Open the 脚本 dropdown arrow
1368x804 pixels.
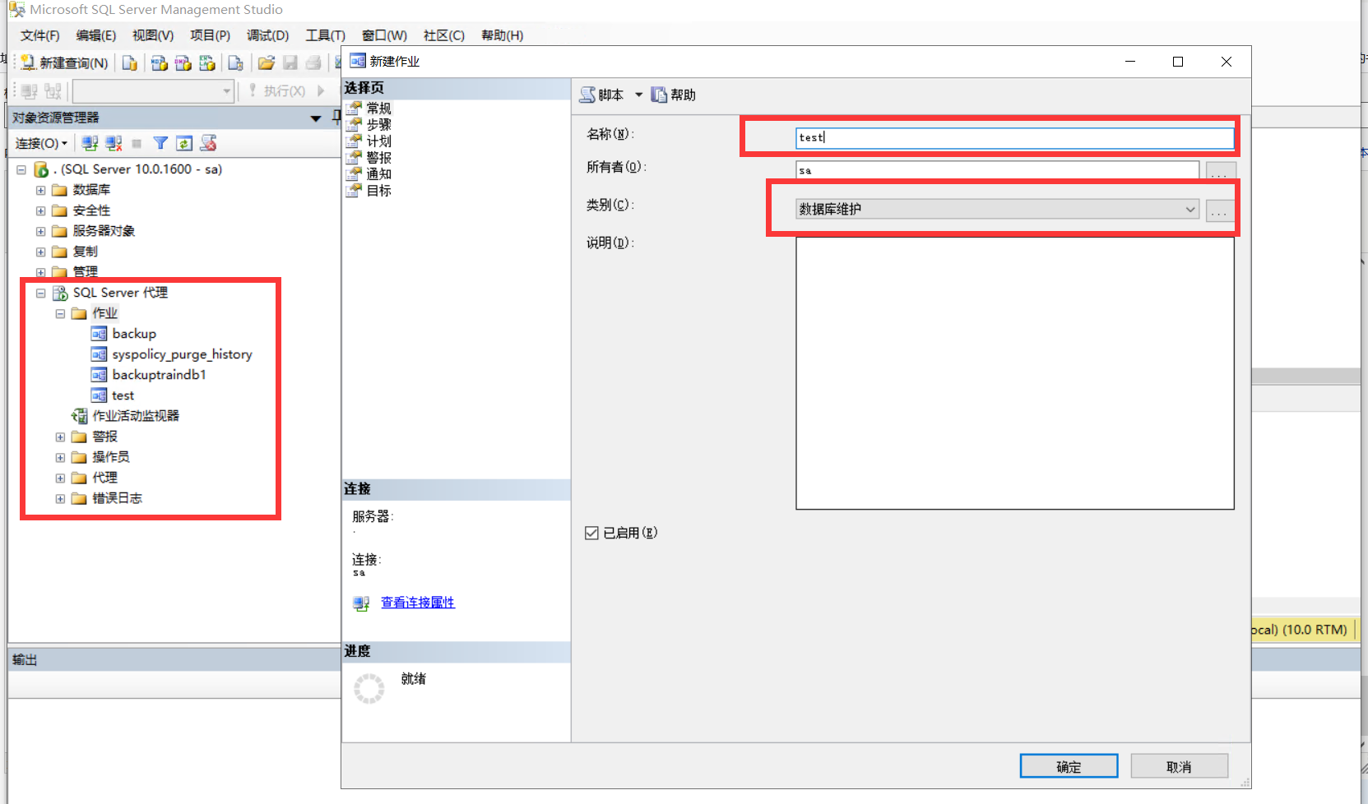638,95
